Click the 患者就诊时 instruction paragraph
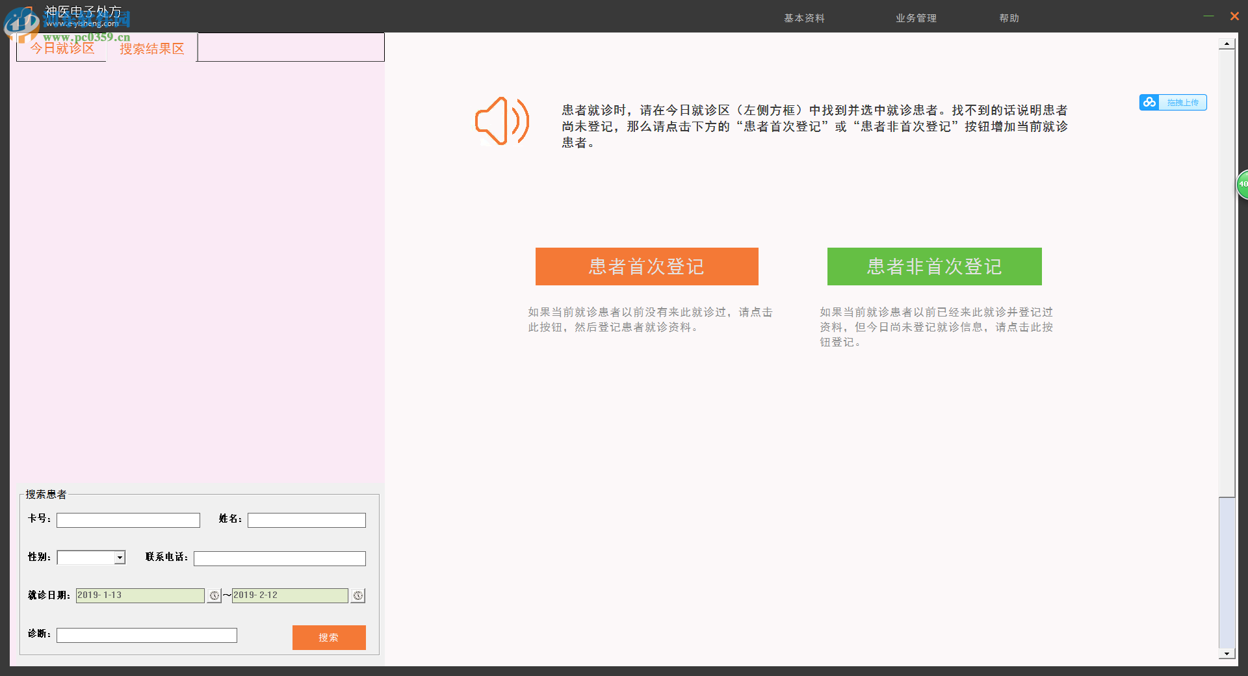 [x=815, y=127]
